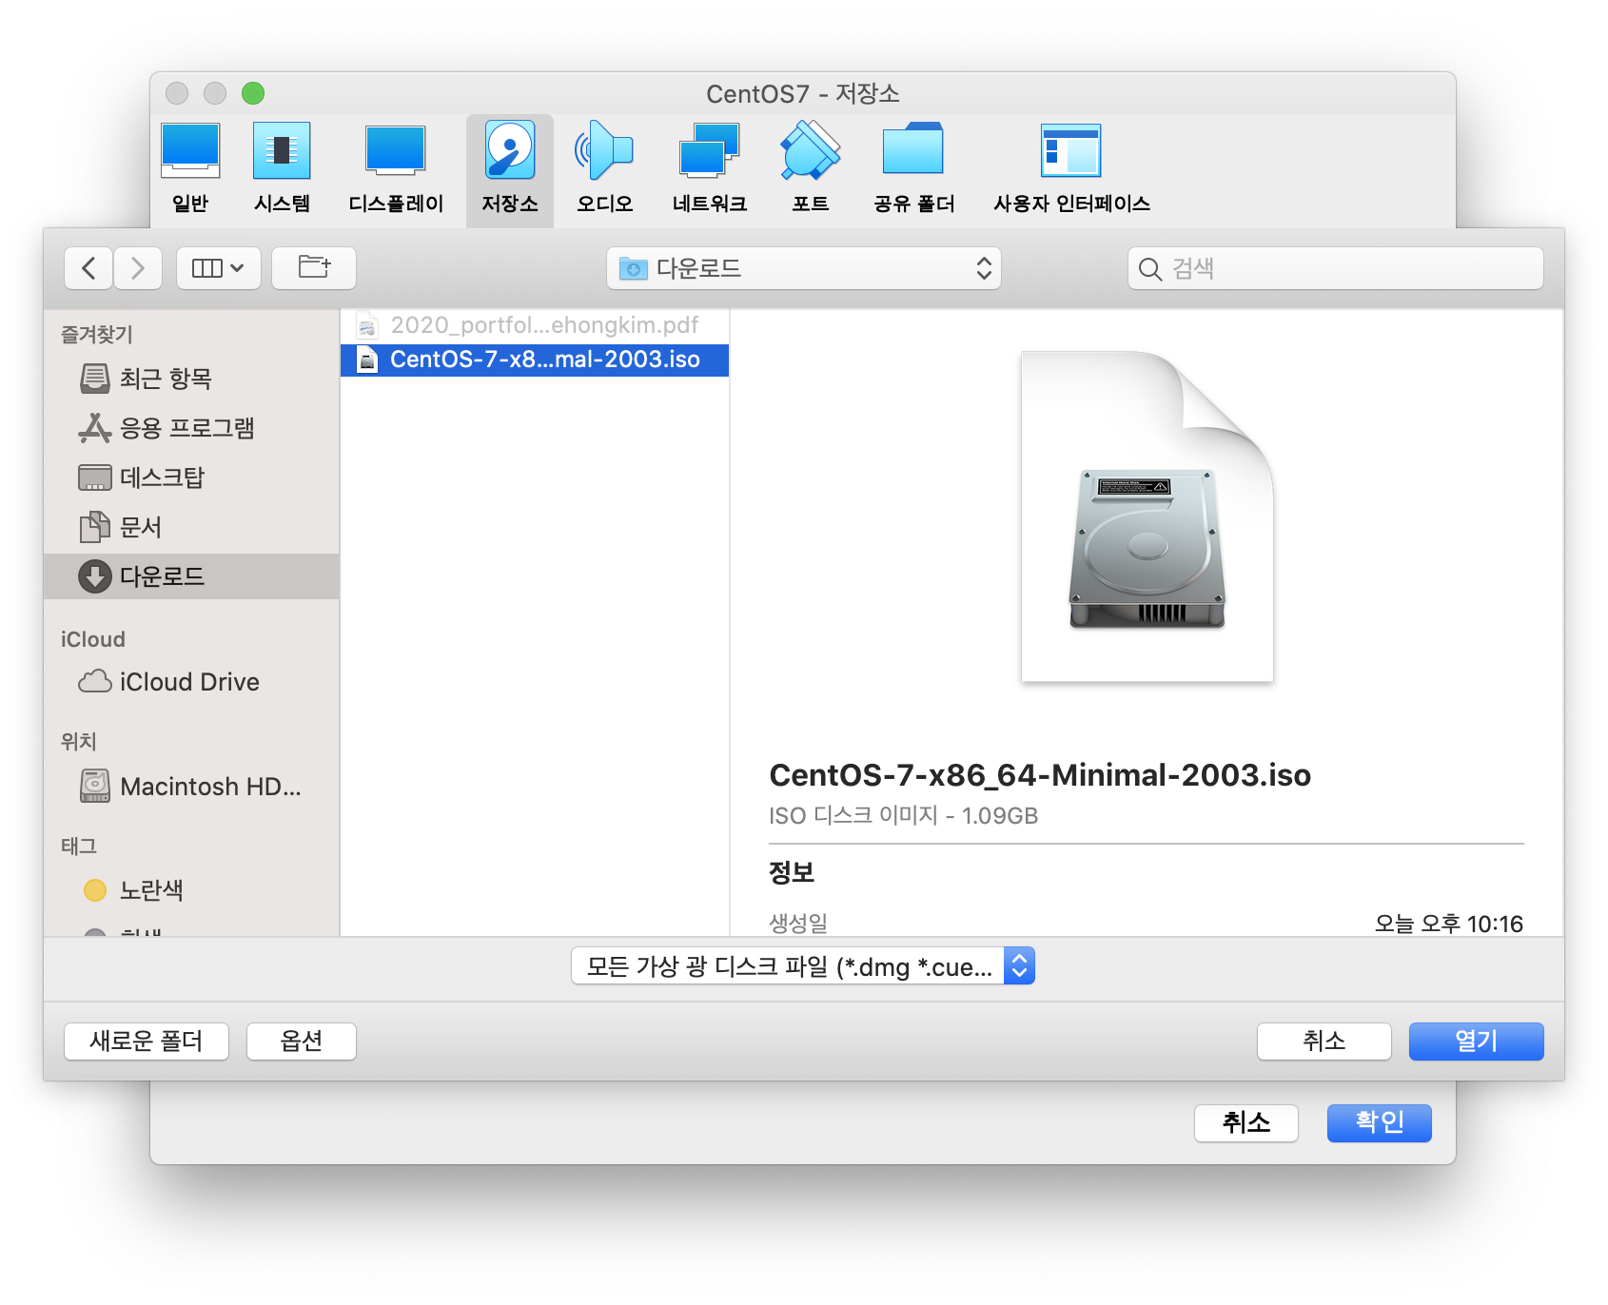Image resolution: width=1608 pixels, height=1305 pixels.
Task: Select 데스크탑 in the sidebar
Action: click(x=191, y=477)
